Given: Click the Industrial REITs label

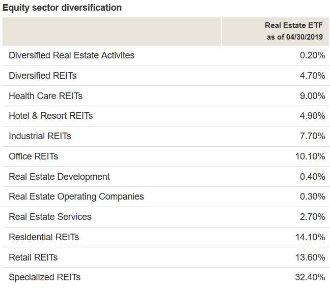Looking at the screenshot, I should (x=40, y=136).
